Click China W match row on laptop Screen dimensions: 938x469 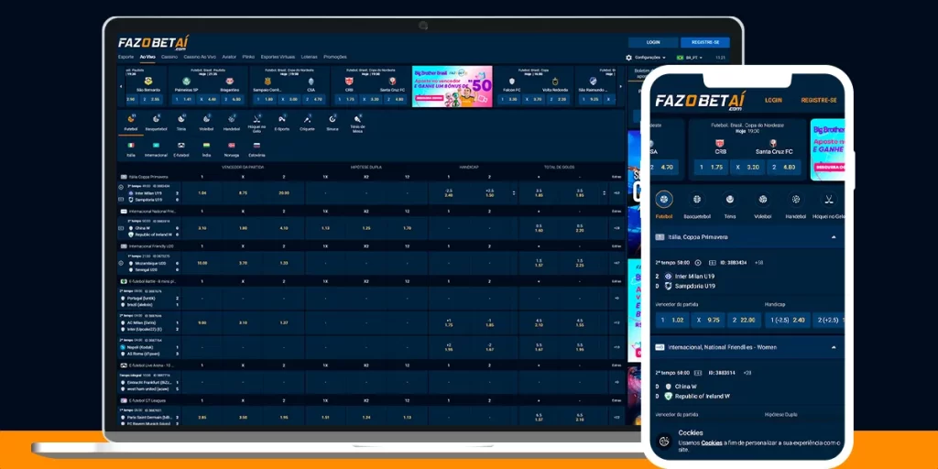pyautogui.click(x=148, y=228)
